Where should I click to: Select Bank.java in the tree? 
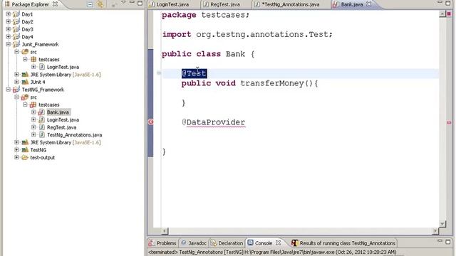[58, 112]
